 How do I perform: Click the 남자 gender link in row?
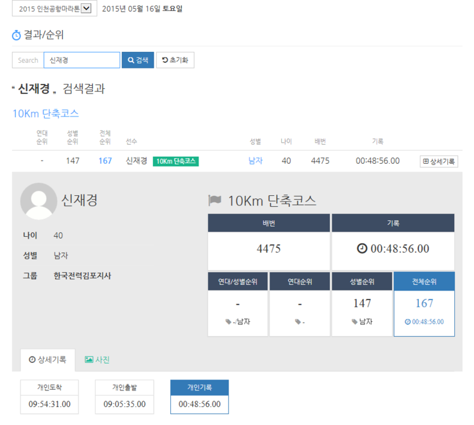[x=256, y=161]
